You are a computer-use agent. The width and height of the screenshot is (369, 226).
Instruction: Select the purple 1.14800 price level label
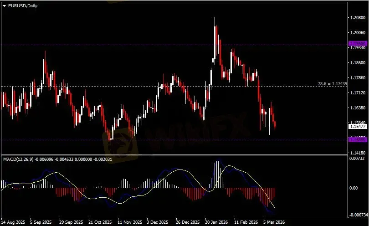pos(358,140)
